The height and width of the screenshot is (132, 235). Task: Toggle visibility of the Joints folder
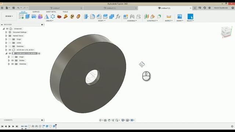10,43
